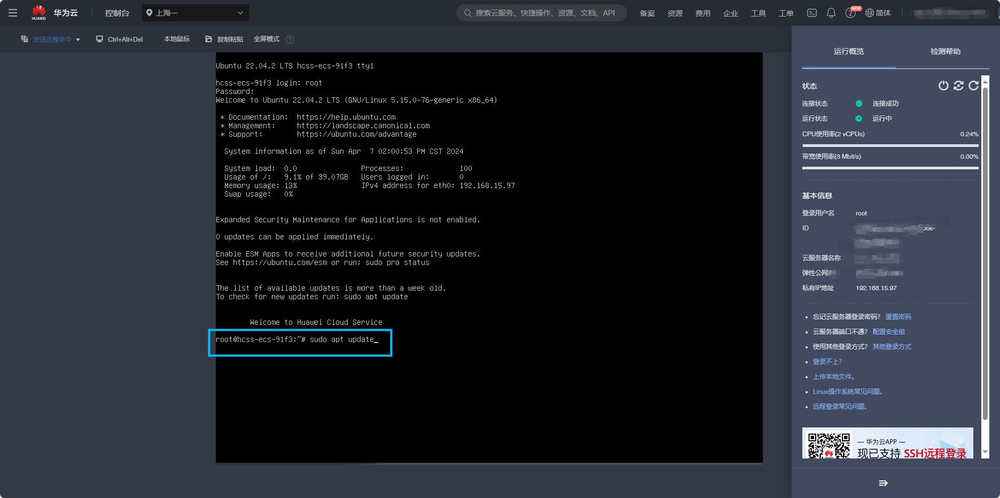
Task: Open the help question mark icon
Action: (x=850, y=13)
